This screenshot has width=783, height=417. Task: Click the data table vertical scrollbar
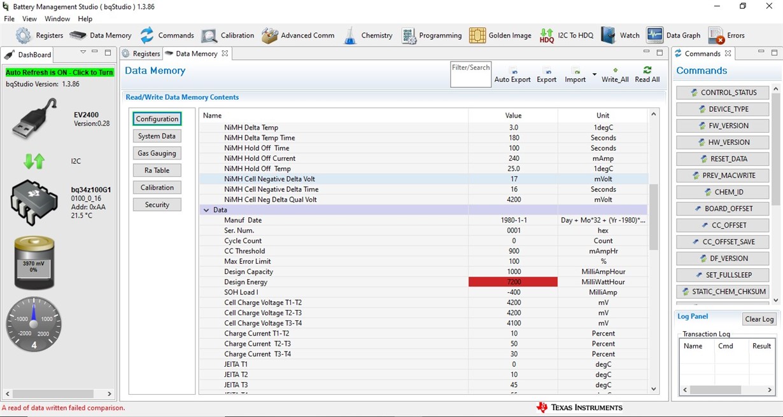click(x=653, y=217)
